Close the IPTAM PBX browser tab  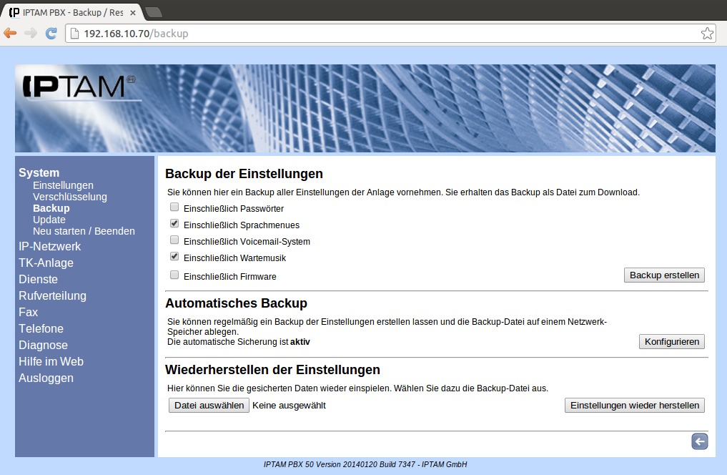point(133,12)
